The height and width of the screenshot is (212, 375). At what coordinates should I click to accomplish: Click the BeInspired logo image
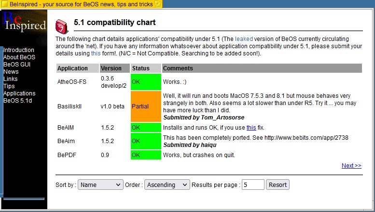(24, 22)
